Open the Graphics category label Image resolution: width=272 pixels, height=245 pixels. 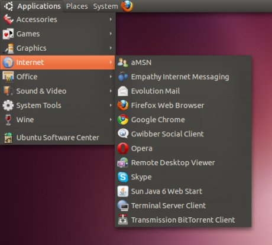31,48
